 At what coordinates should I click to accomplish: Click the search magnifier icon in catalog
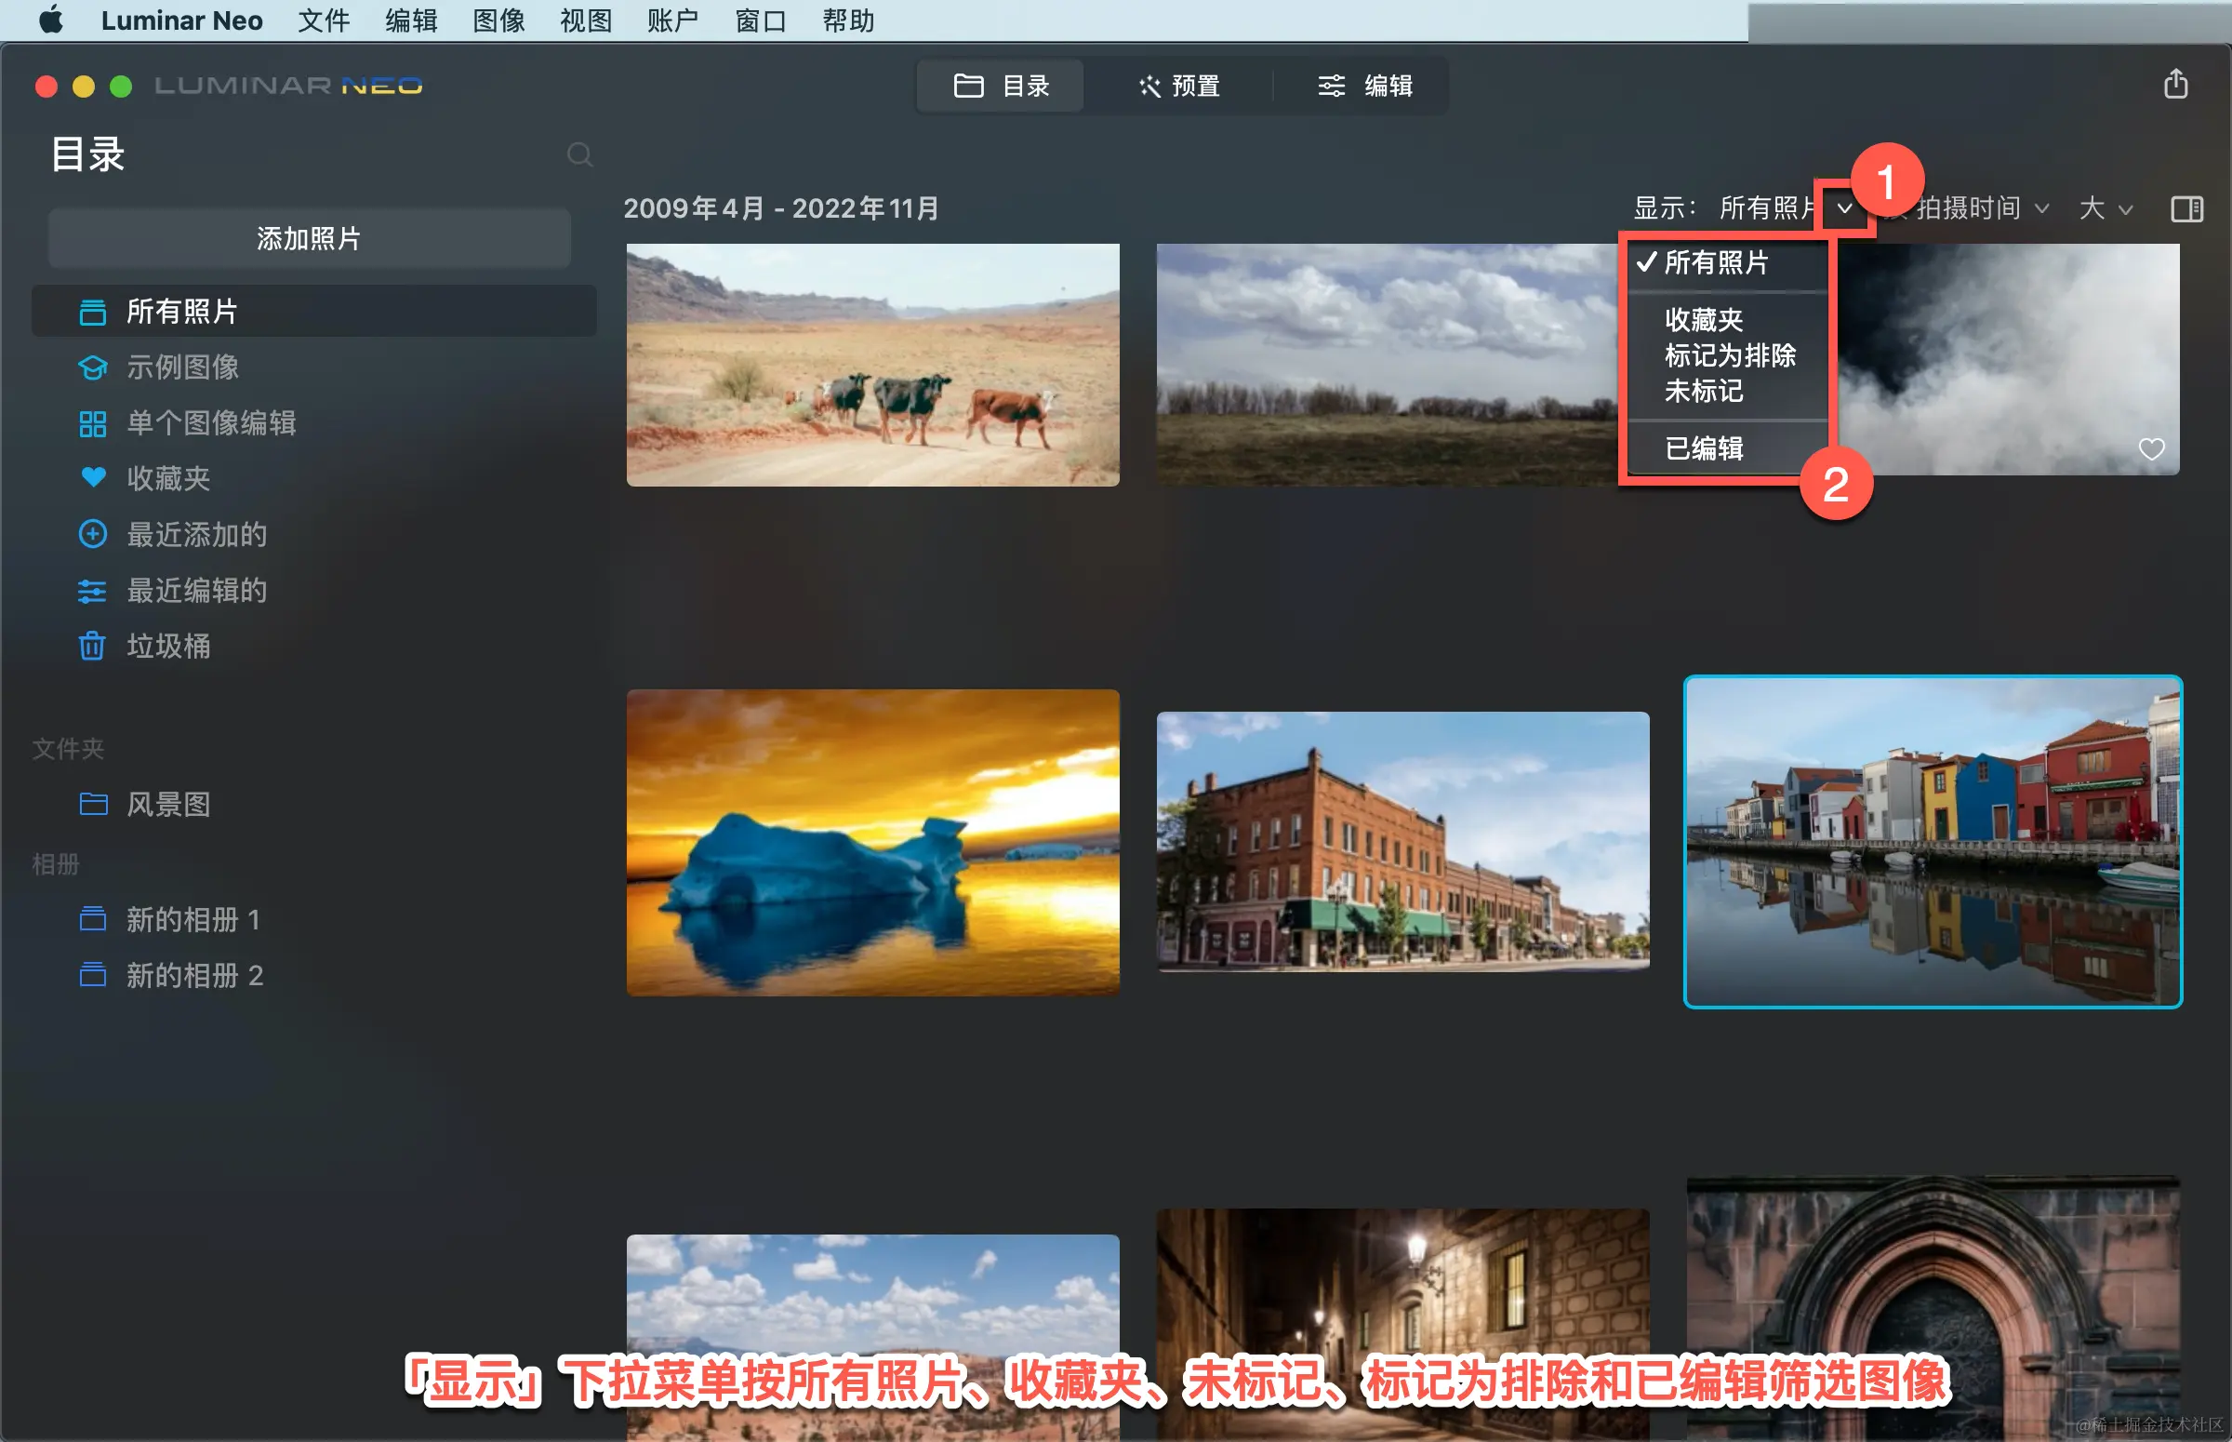tap(579, 154)
